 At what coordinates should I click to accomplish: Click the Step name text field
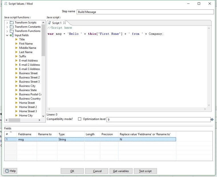[145, 12]
